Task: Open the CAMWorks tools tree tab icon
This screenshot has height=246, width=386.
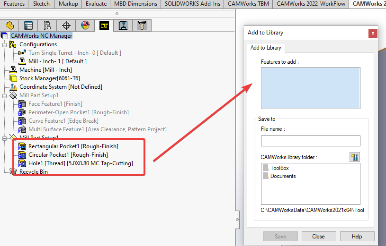Action: pos(142,25)
